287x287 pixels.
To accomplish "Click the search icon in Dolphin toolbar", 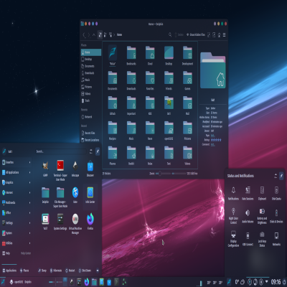I will (170, 34).
